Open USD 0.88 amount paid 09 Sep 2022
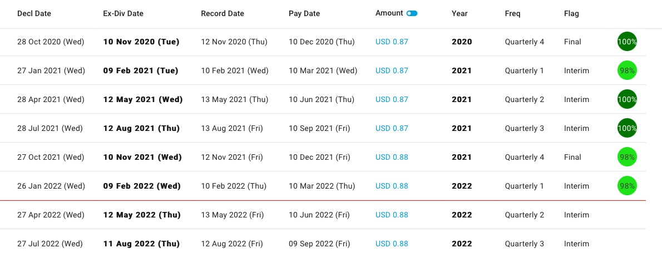 [392, 244]
